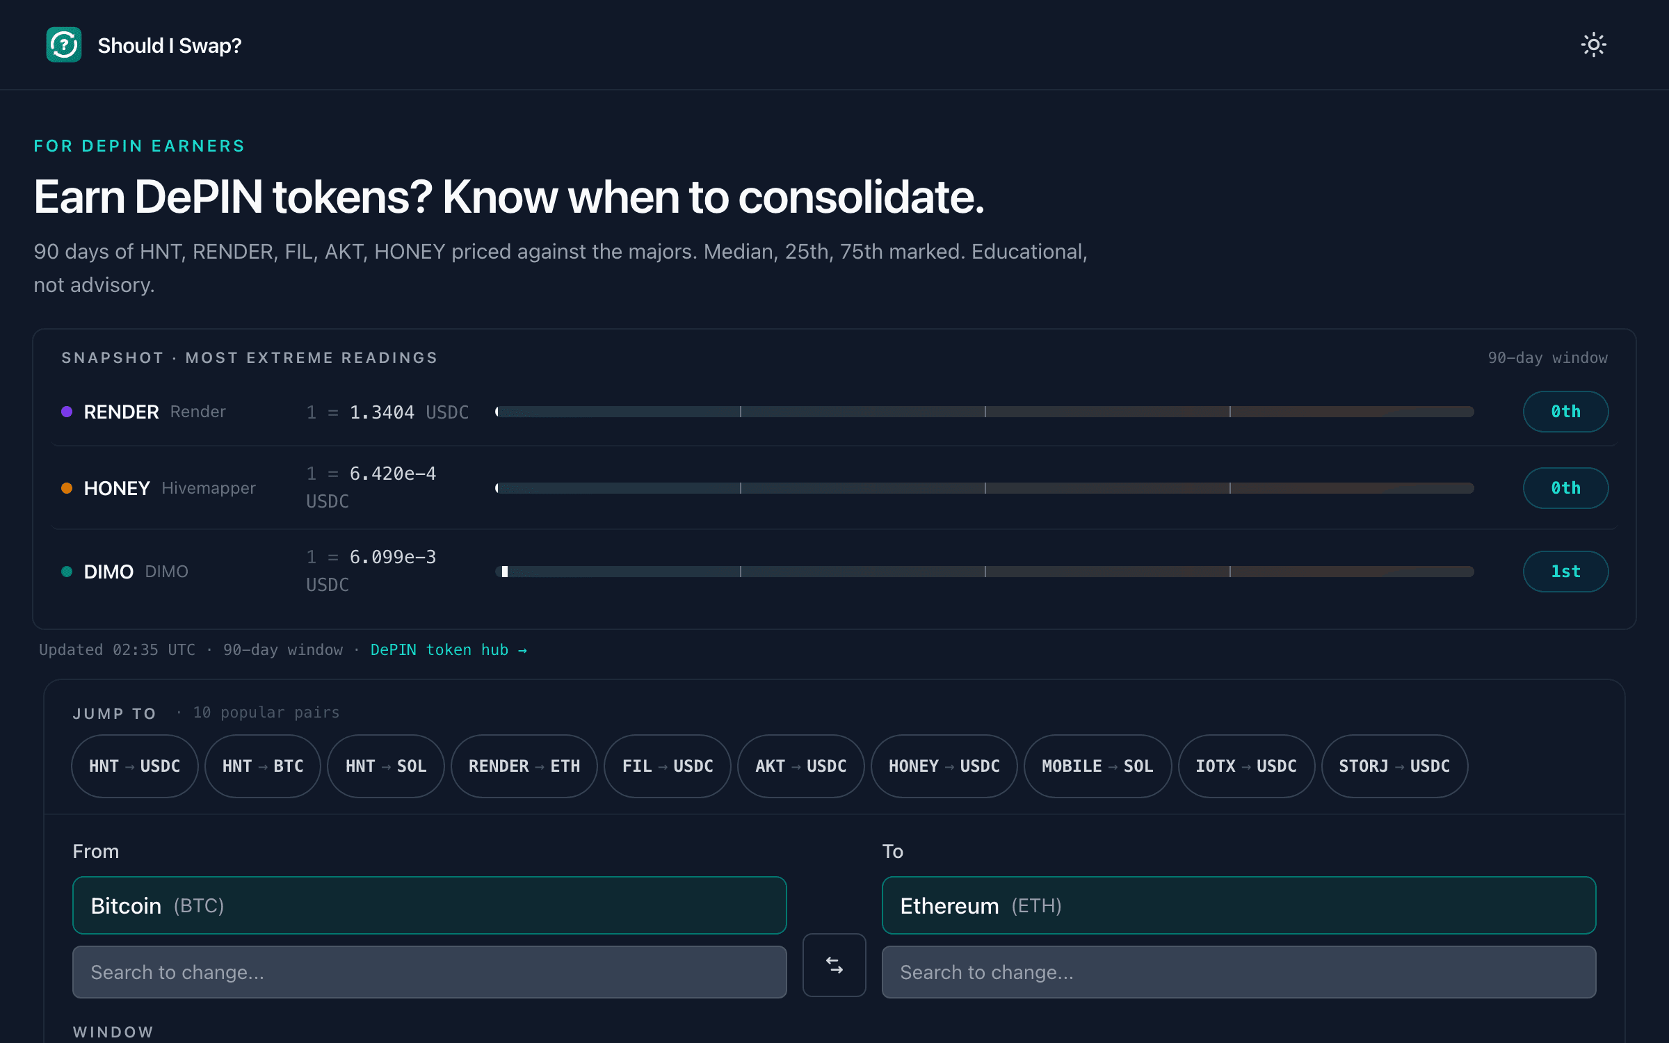Click the HONEY orange dot marker

coord(67,488)
